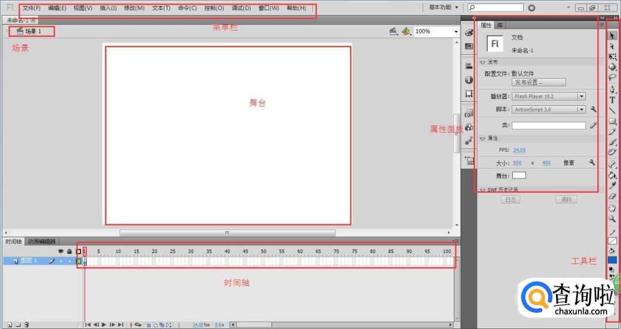Open the 编辑(E) menu
Screen dimensions: 621x329
click(x=57, y=8)
